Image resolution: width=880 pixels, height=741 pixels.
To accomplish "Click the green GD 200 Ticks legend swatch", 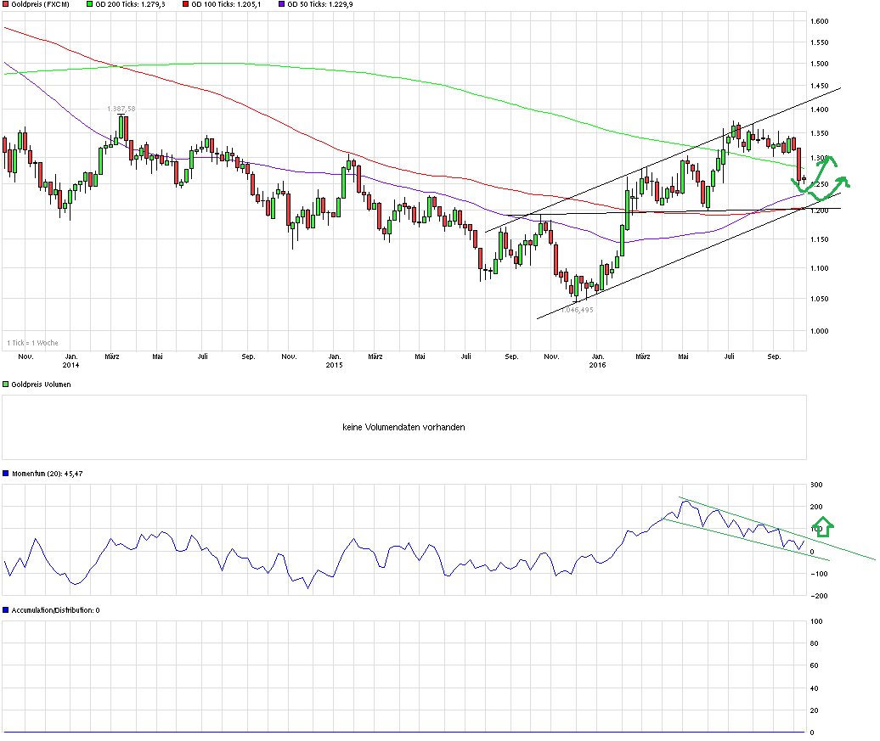I will pos(90,4).
